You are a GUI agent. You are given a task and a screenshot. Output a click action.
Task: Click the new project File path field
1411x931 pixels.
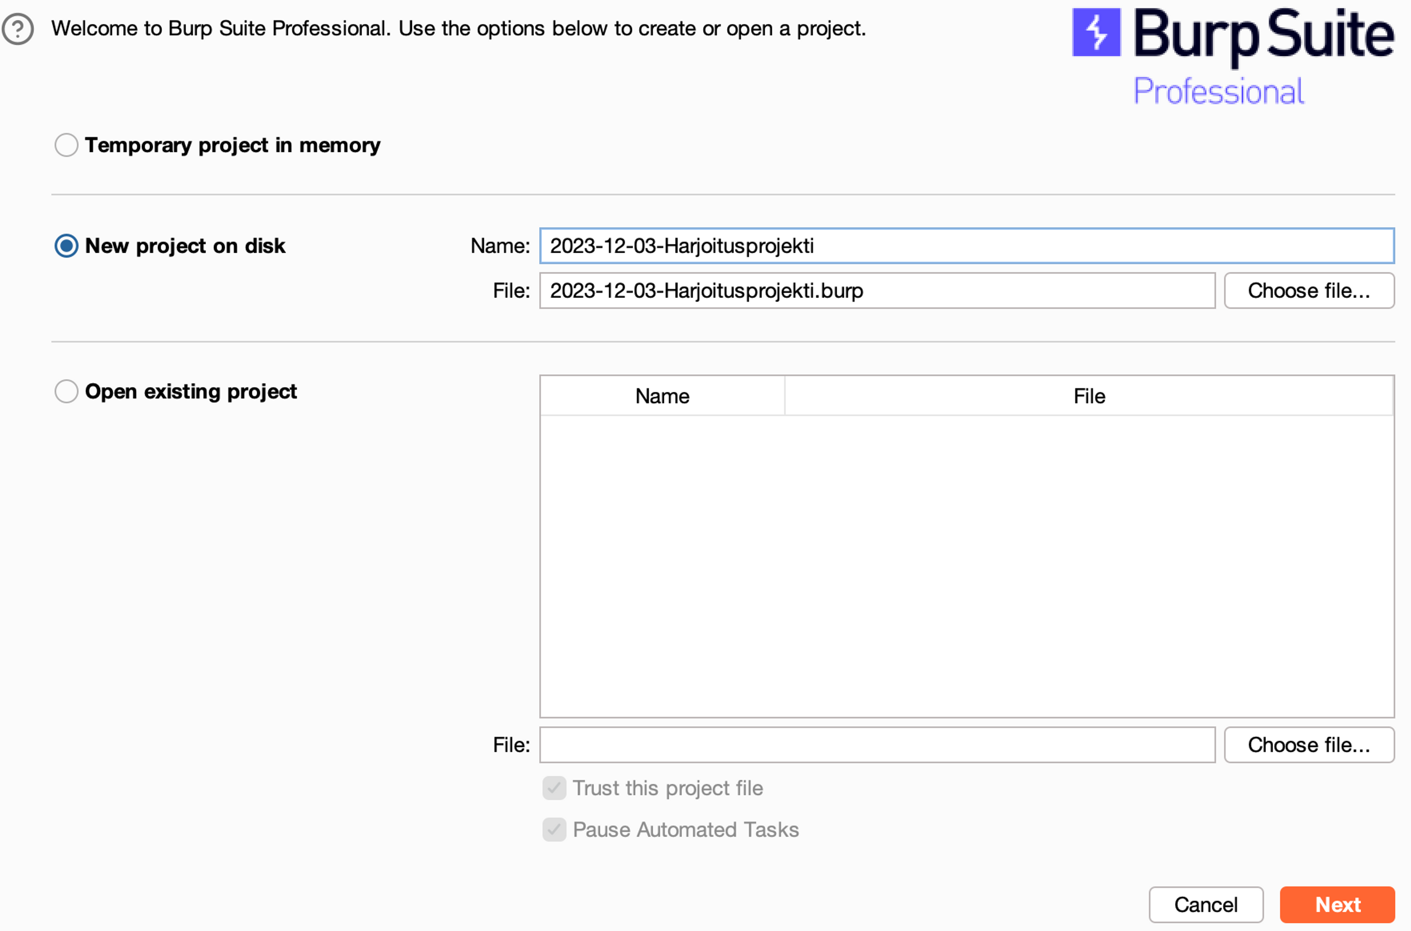(x=876, y=291)
